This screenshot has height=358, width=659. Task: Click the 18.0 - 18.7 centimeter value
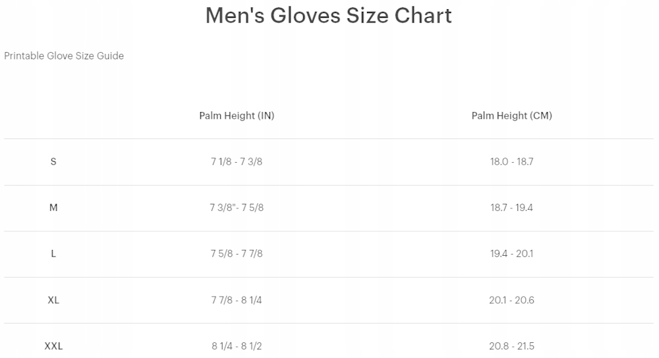(511, 162)
